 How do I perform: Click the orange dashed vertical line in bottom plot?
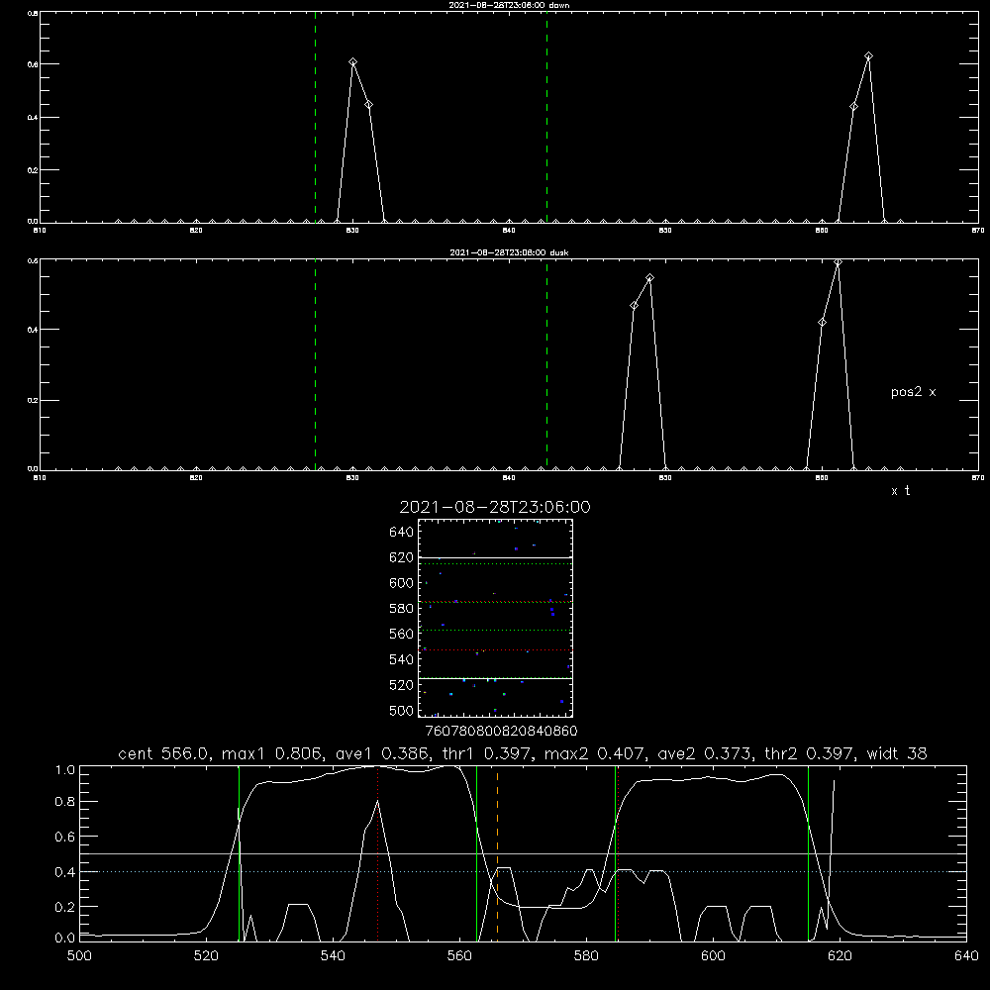[x=498, y=852]
